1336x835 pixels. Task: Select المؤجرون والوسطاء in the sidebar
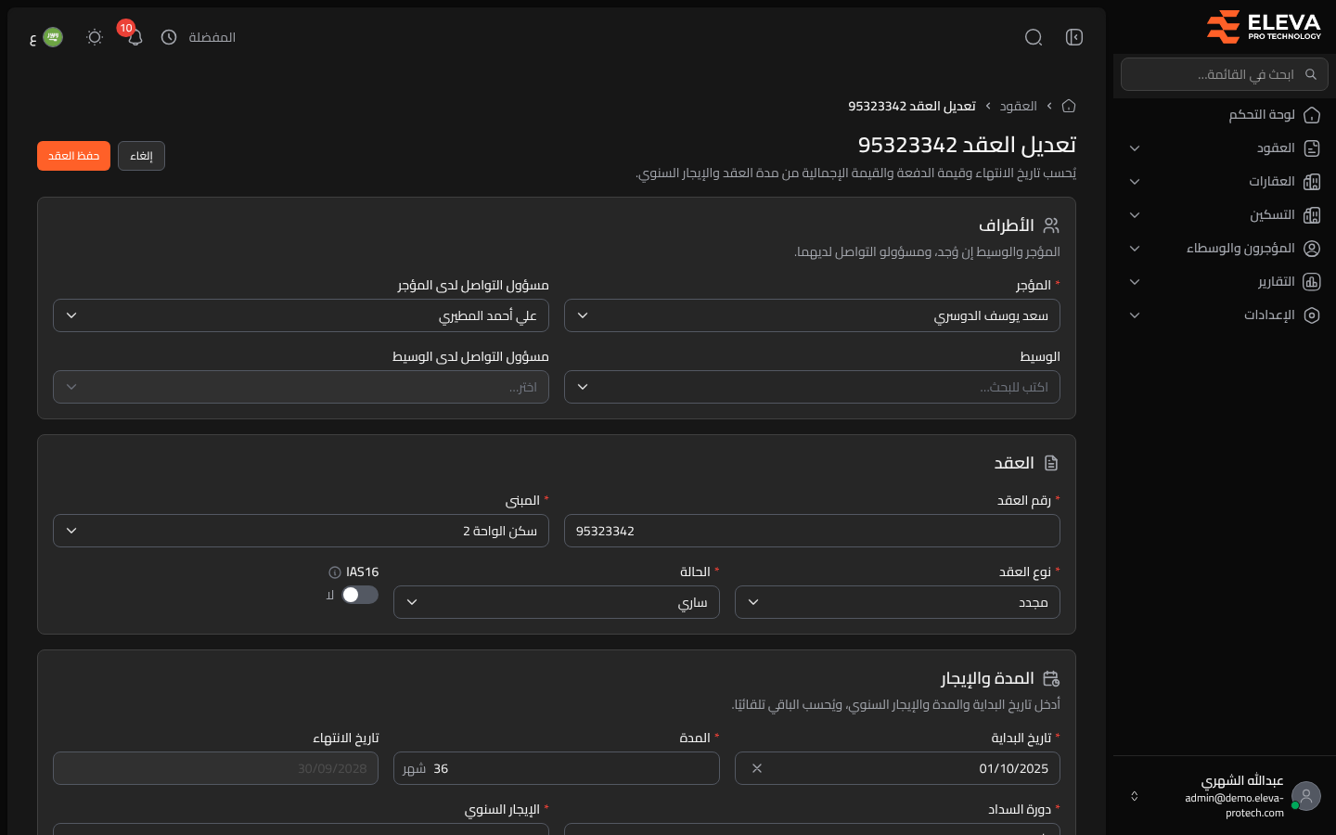[x=1225, y=249]
